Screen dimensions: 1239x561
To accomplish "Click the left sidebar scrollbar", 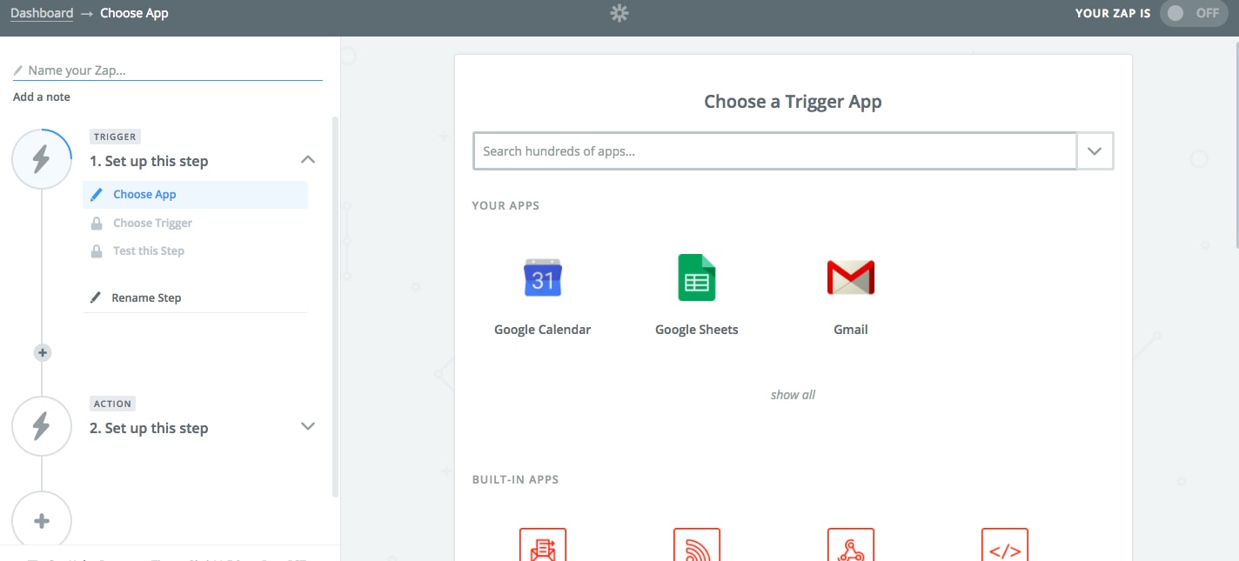I will click(x=336, y=306).
